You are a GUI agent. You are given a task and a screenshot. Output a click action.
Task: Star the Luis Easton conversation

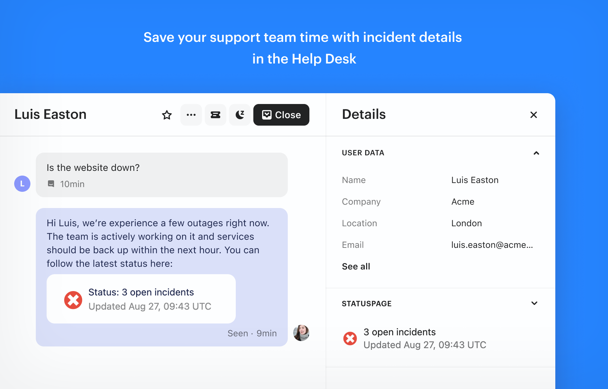click(x=167, y=115)
